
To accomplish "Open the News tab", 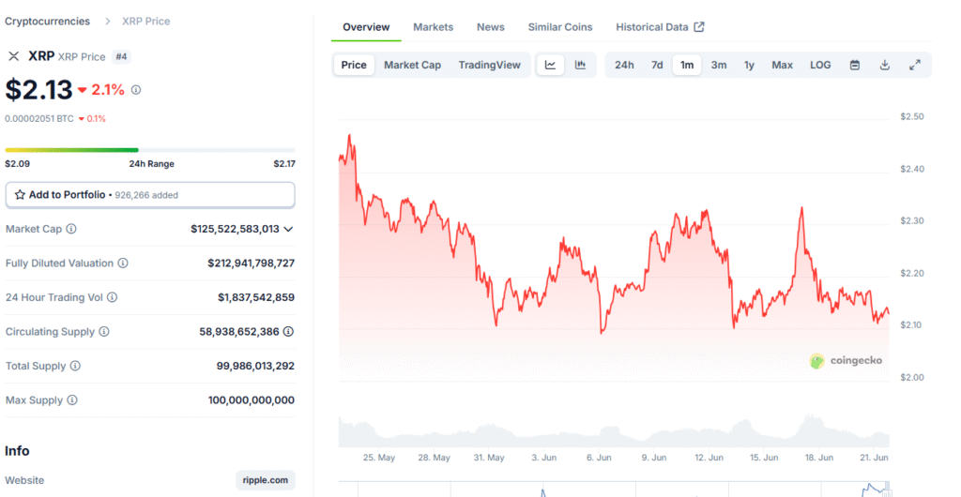I will [x=490, y=27].
